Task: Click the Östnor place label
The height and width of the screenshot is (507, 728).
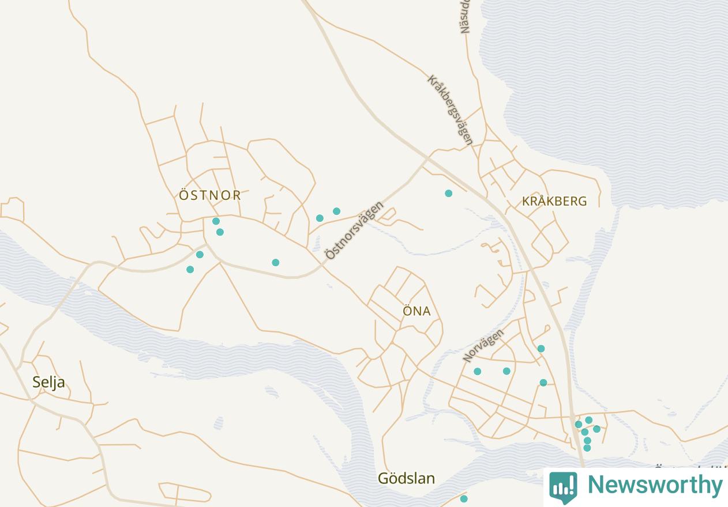Action: [x=210, y=195]
